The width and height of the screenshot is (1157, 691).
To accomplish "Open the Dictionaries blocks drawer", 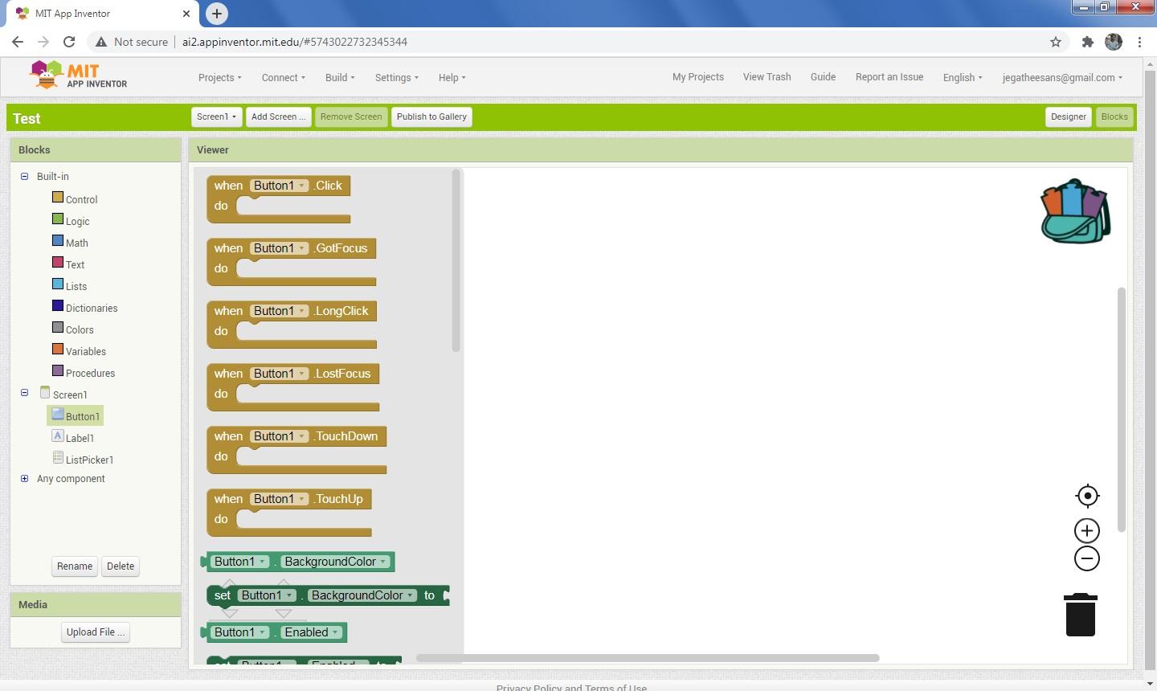I will pos(91,308).
